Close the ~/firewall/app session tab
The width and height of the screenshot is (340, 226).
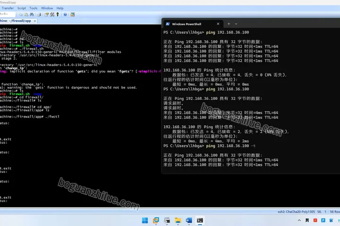[x=34, y=21]
